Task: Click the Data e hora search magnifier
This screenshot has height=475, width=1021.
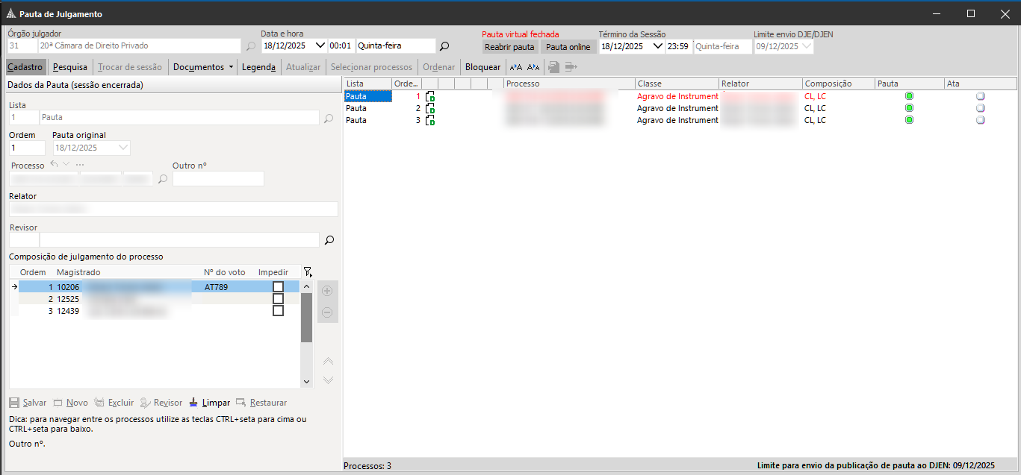Action: tap(444, 46)
